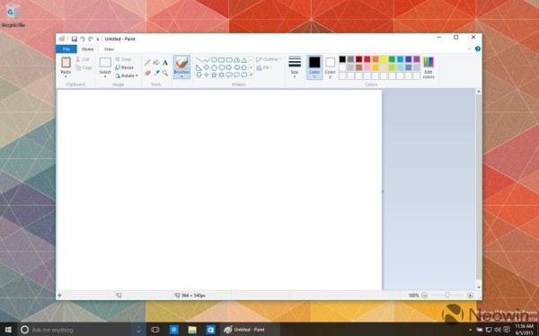
Task: Open the Recycle Bin desktop icon
Action: [x=13, y=15]
